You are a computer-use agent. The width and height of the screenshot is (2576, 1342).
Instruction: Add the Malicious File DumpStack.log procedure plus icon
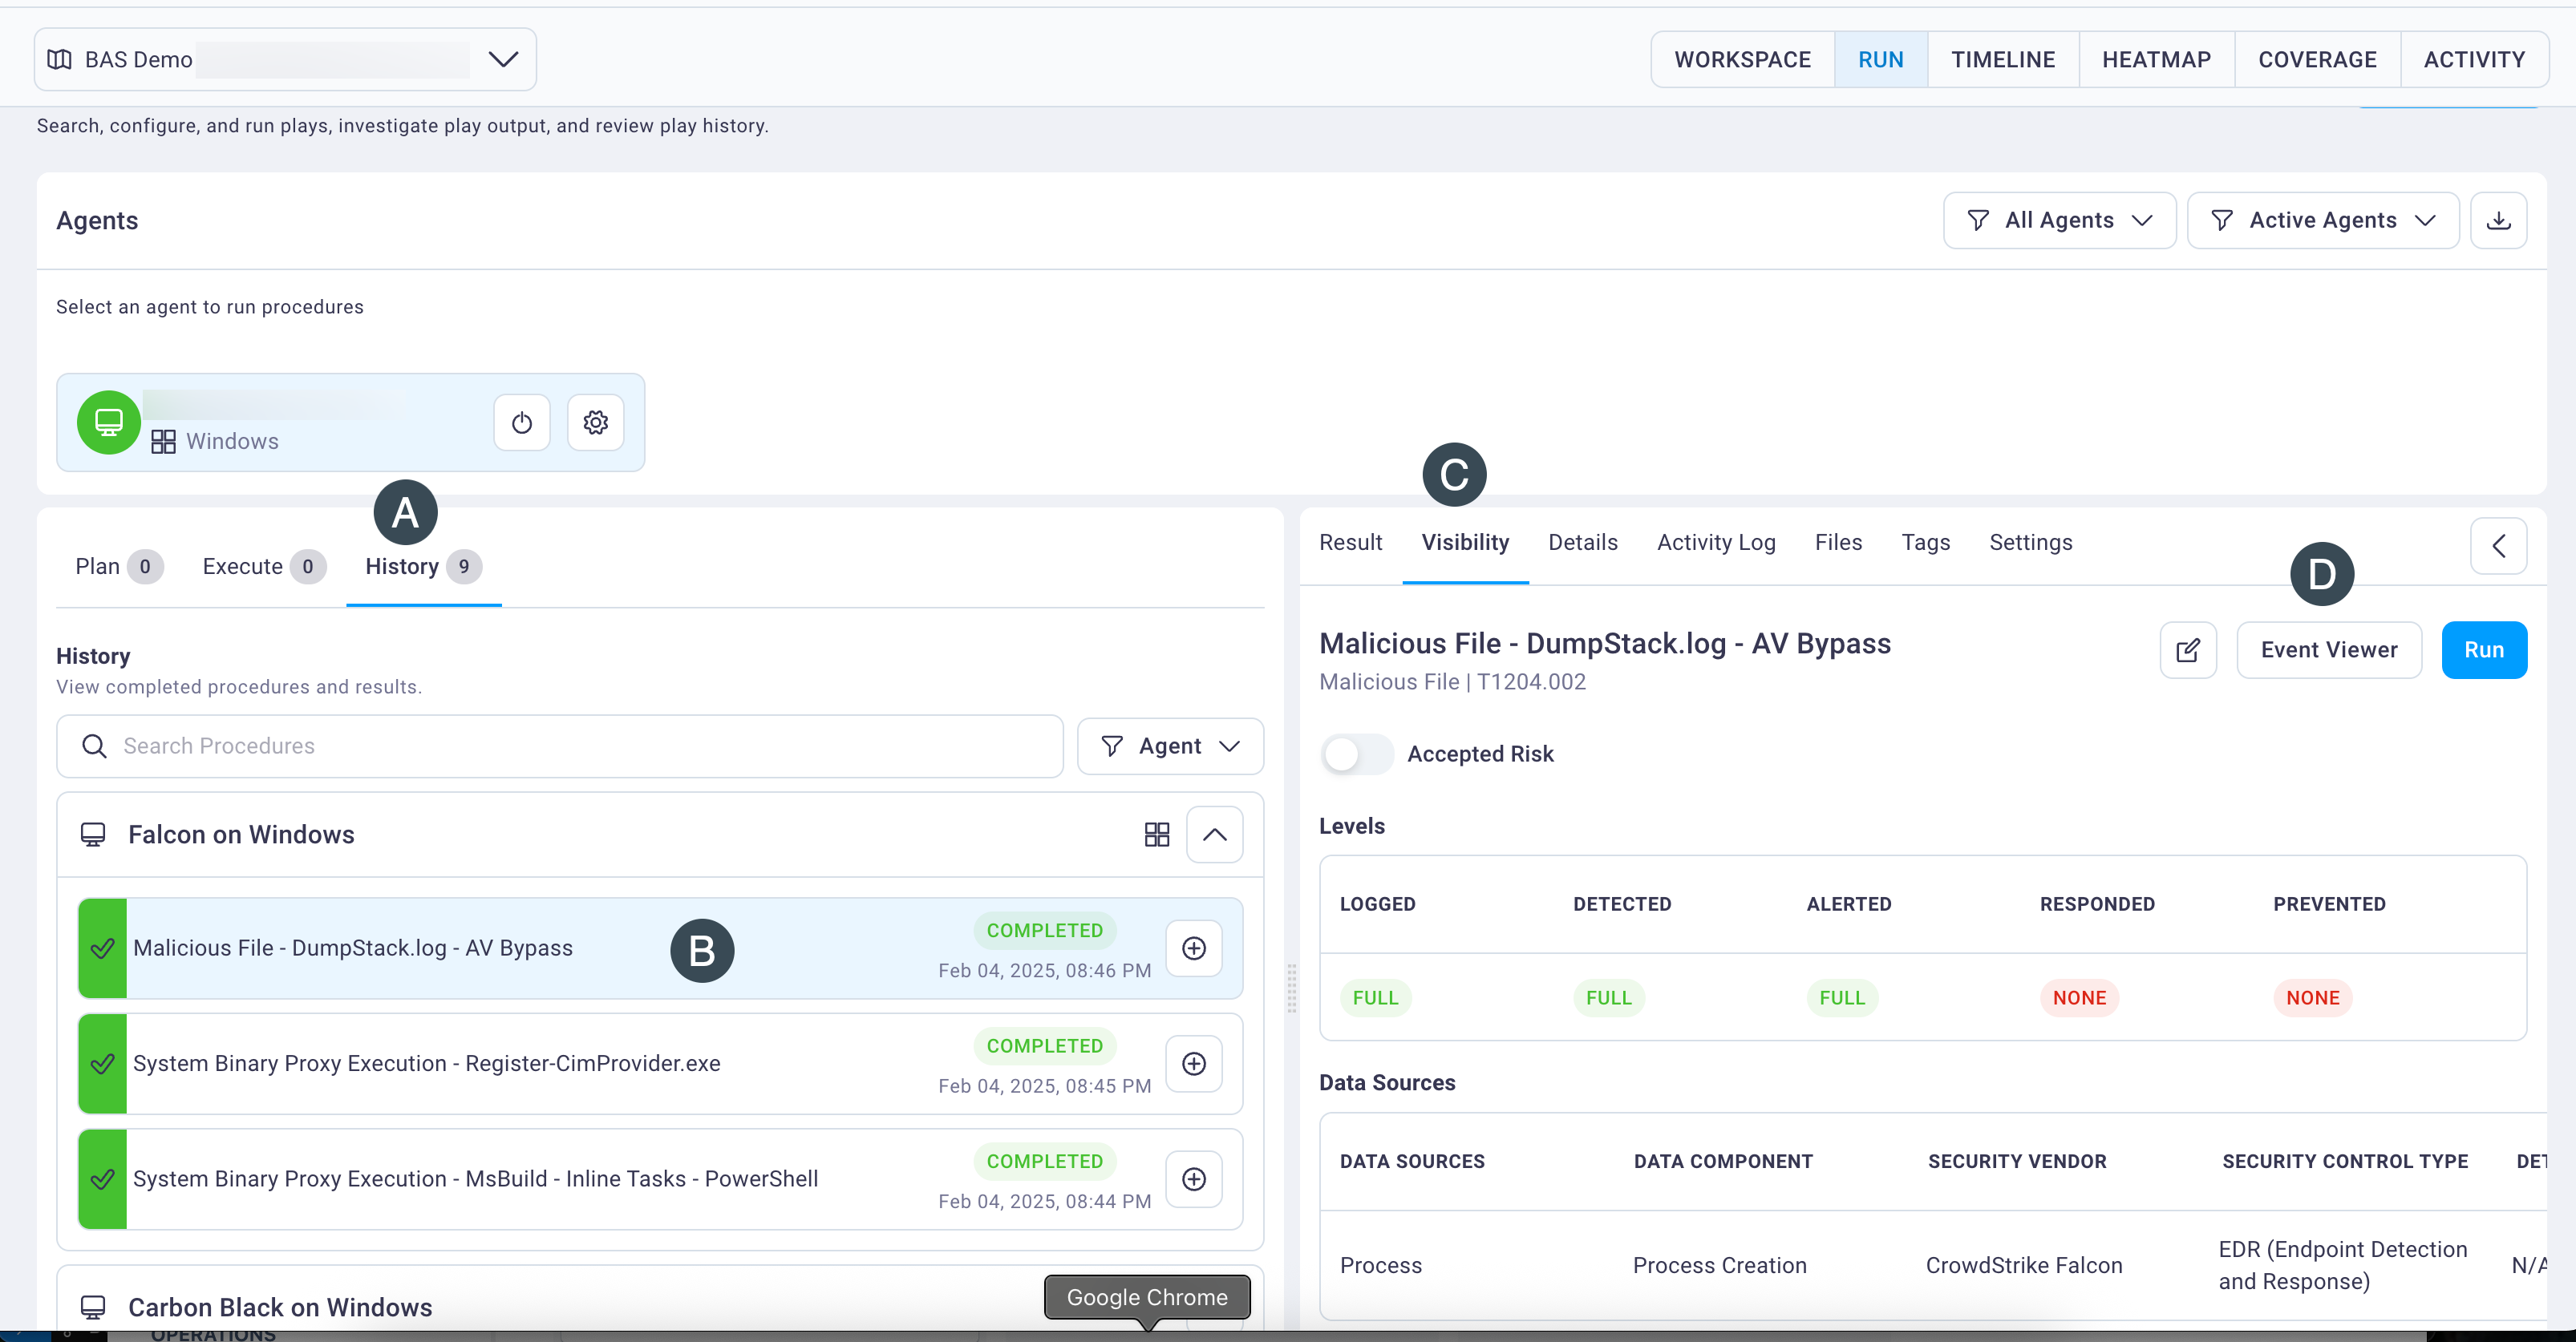1194,948
